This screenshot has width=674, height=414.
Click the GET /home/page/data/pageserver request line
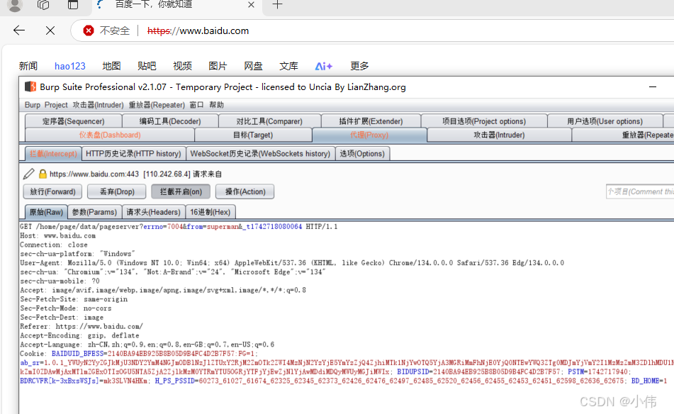tap(179, 227)
